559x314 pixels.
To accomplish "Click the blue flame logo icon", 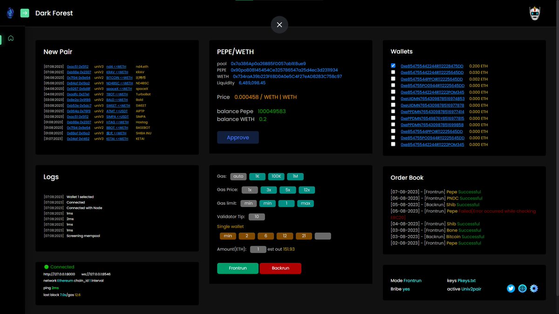I will coord(10,13).
